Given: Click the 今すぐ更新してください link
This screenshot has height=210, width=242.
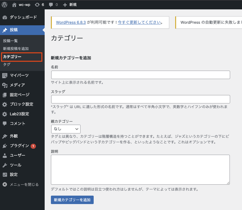Looking at the screenshot, I should [139, 22].
